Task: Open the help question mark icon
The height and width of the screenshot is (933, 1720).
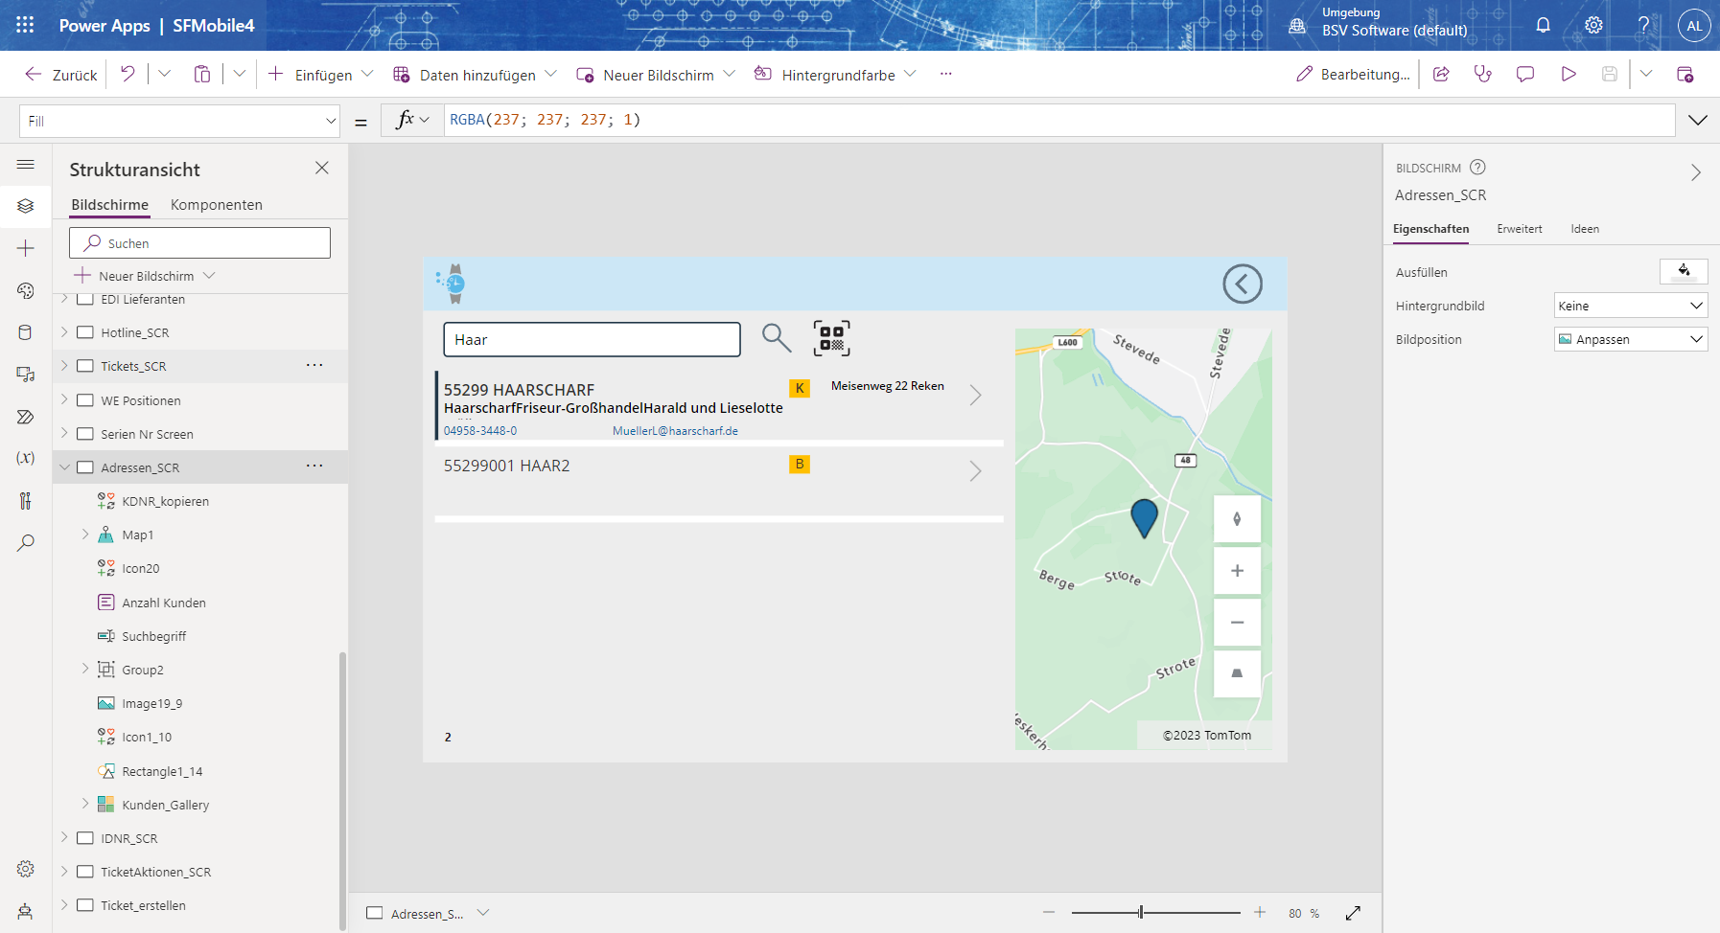Action: point(1643,26)
